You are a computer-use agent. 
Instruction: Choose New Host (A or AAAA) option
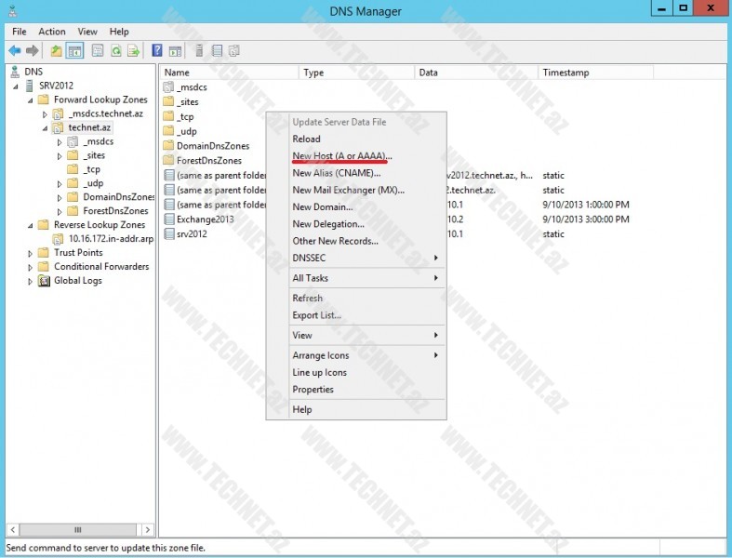coord(342,156)
